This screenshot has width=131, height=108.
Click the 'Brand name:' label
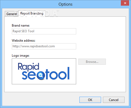[x=21, y=26]
